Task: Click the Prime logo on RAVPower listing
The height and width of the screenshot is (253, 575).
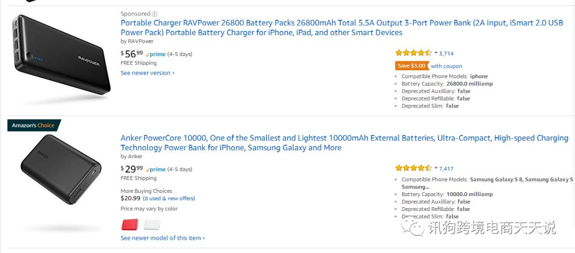Action: [x=155, y=54]
